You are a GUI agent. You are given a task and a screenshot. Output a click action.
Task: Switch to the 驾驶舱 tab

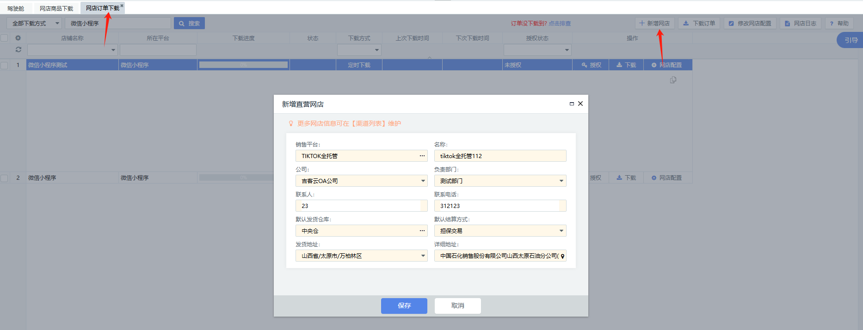[x=16, y=8]
